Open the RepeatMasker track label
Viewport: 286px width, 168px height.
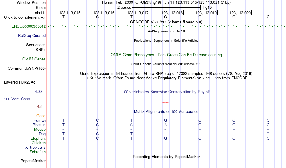point(33,161)
